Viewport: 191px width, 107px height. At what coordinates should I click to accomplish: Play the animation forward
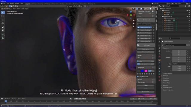pos(81,99)
